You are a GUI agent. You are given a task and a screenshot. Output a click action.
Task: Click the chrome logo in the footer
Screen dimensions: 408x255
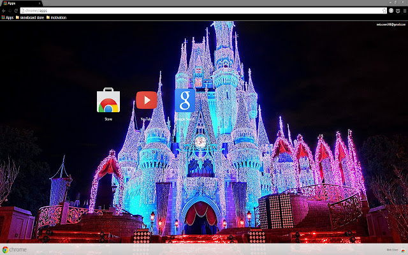15,249
